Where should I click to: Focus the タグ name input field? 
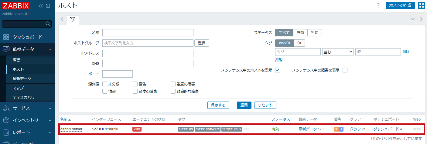pos(298,52)
